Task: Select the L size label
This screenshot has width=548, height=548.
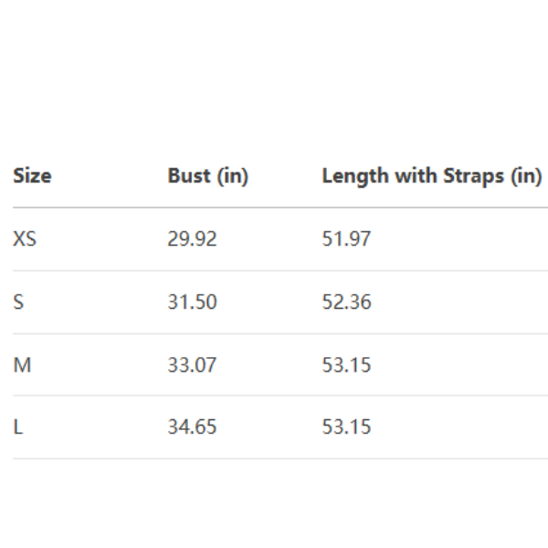Action: click(18, 427)
